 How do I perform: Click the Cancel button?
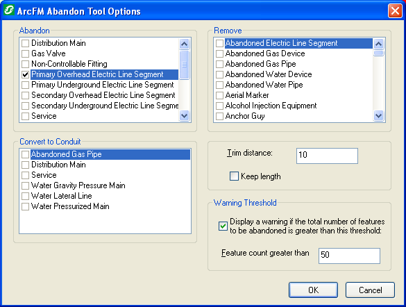(x=371, y=290)
